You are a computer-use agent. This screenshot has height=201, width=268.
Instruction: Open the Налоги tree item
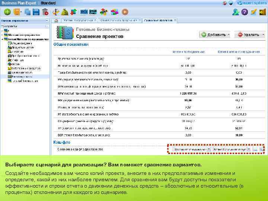click(x=14, y=64)
